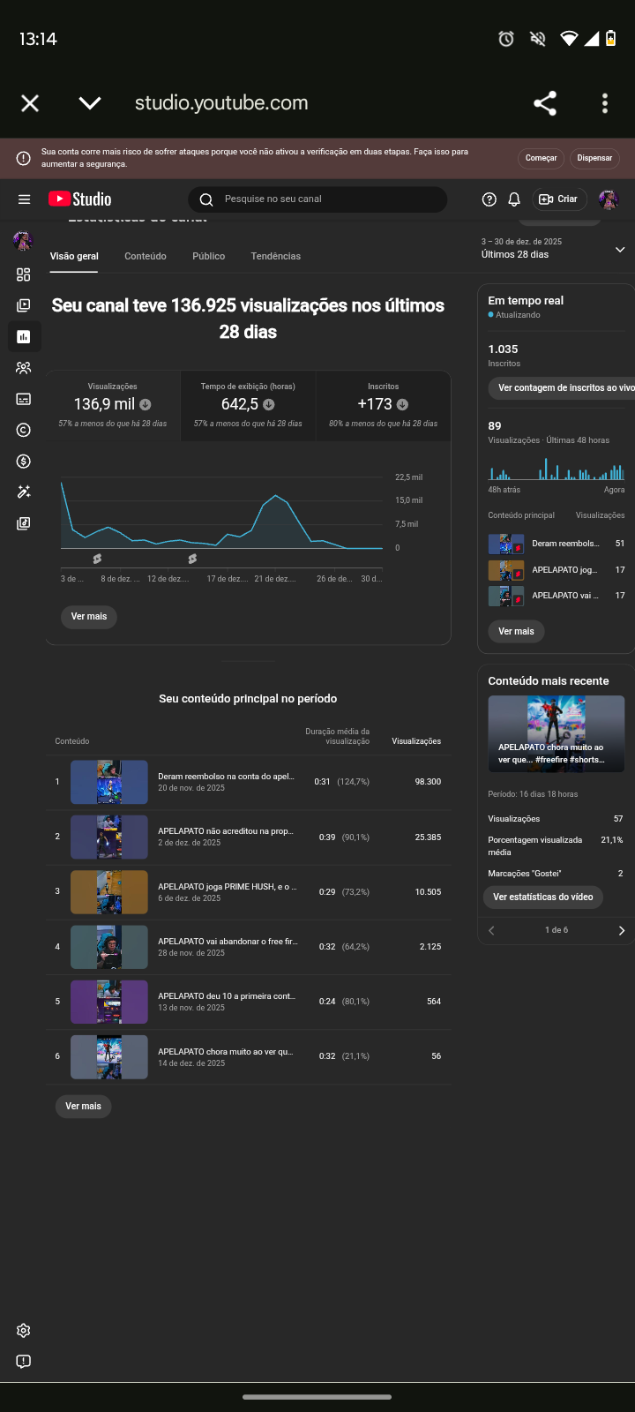Open thumbnail of APELAPATO joga PRIME HUSH
This screenshot has width=635, height=1412.
(x=109, y=892)
